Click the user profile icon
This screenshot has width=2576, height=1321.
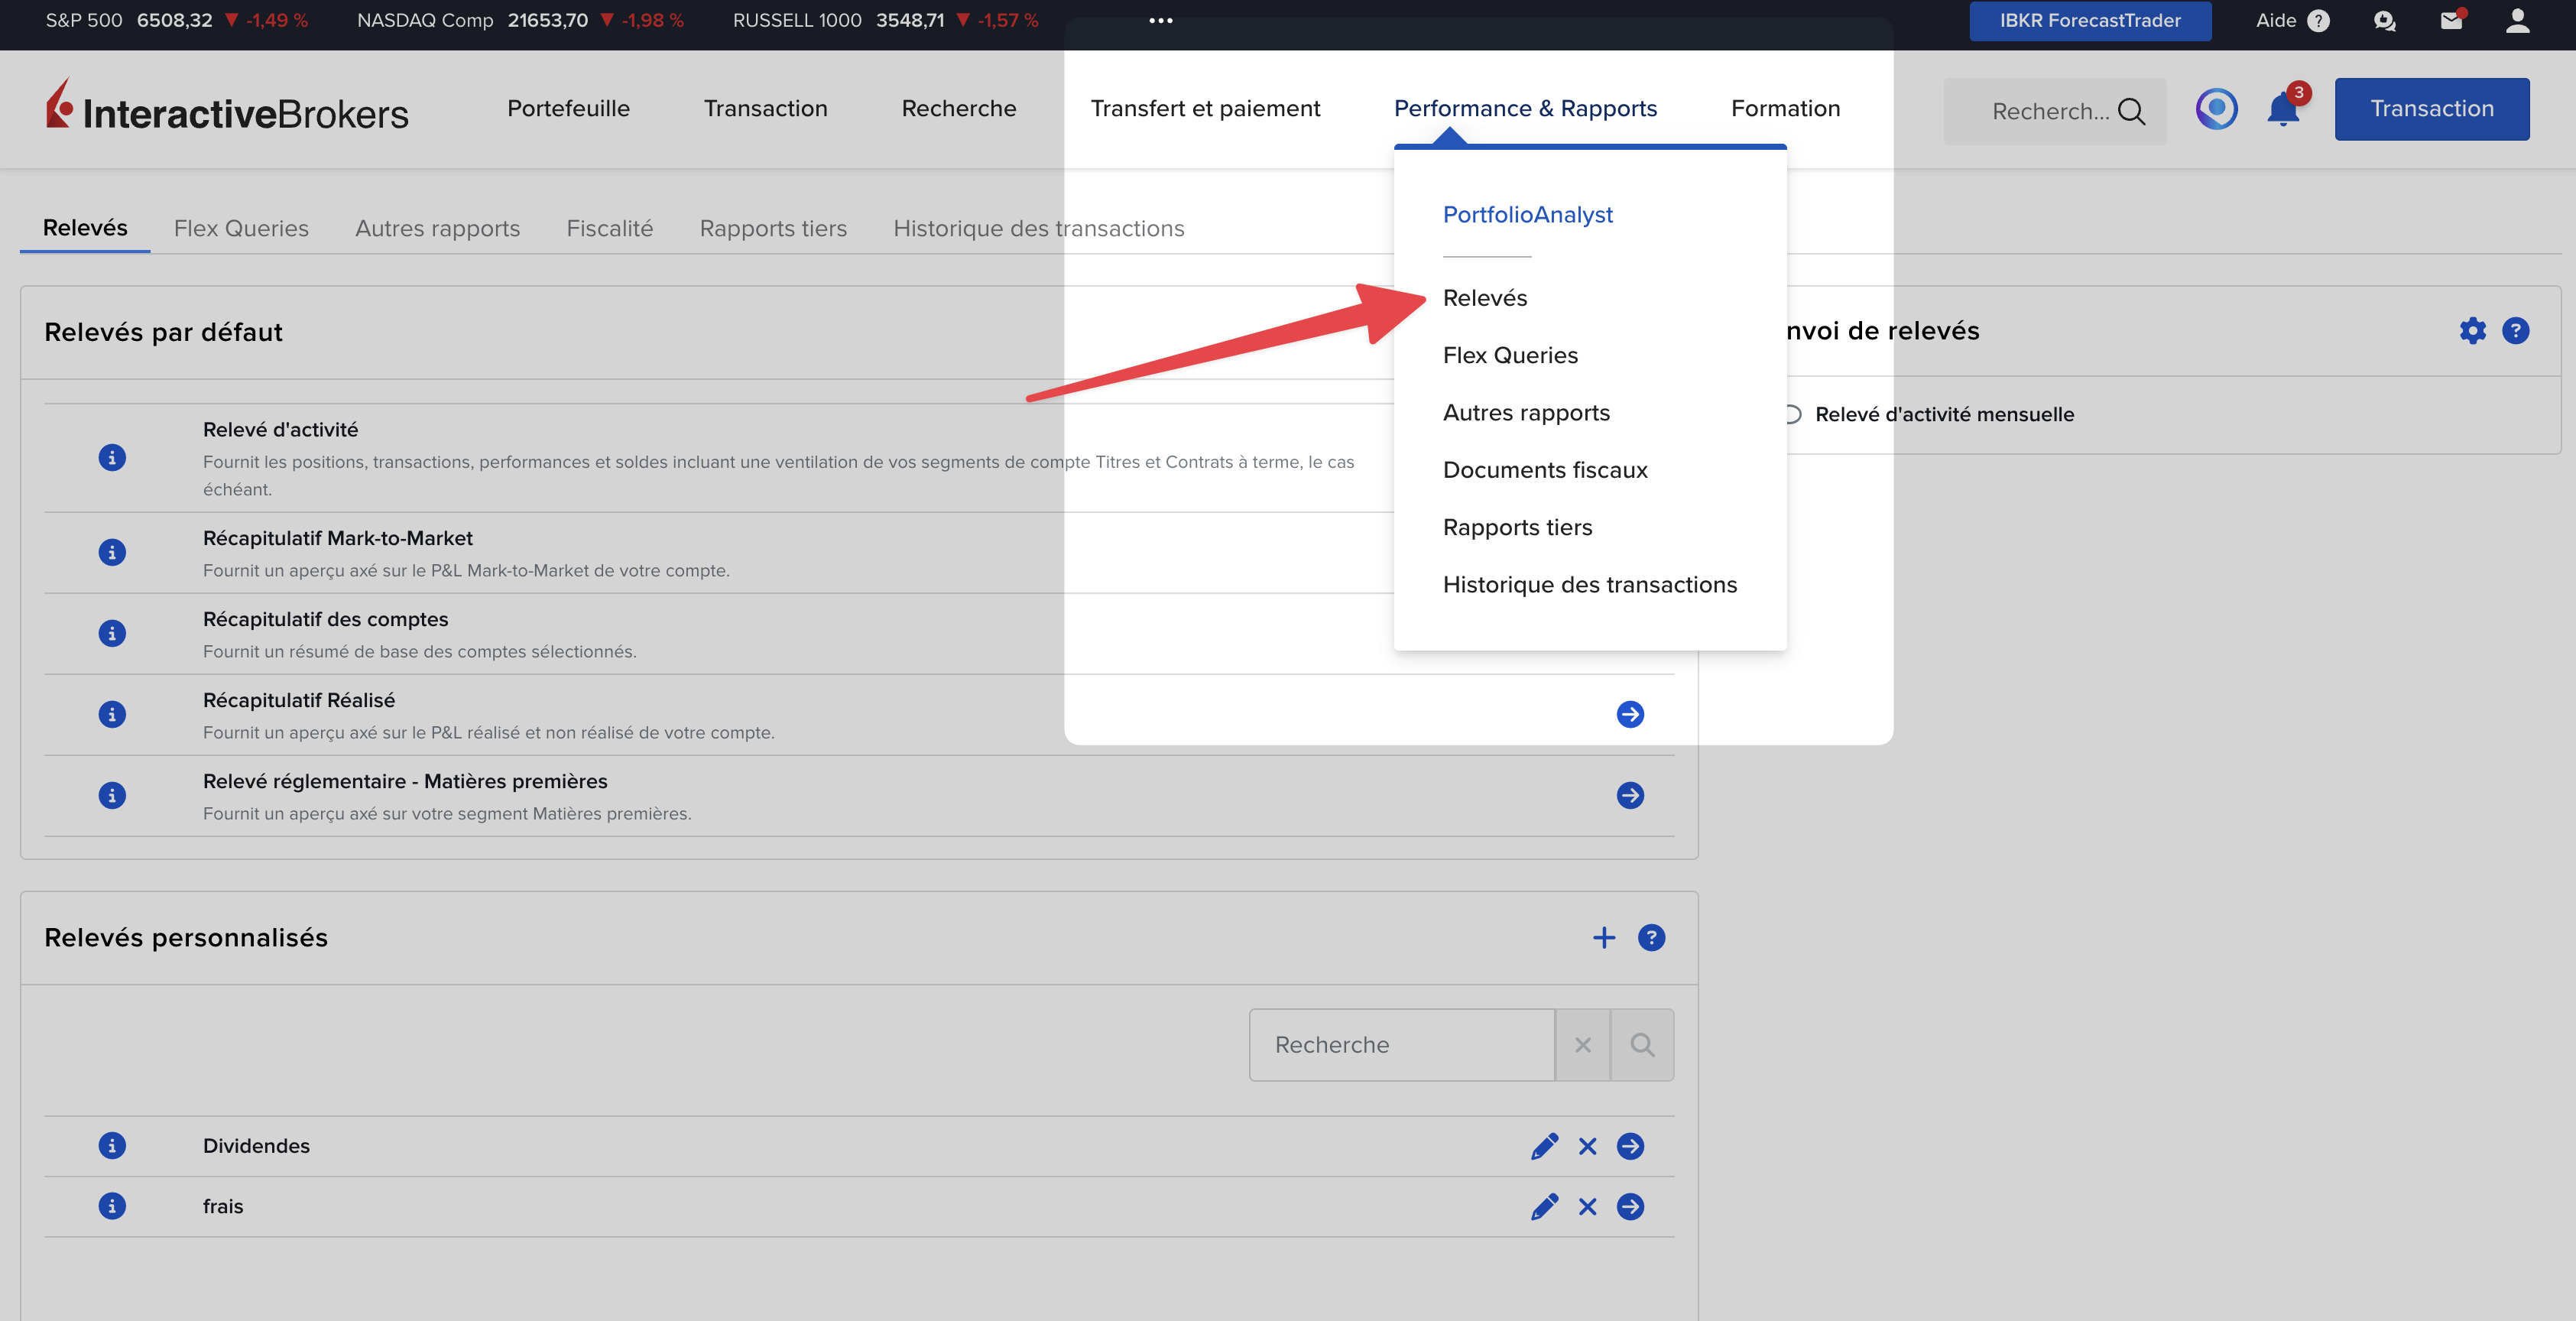tap(2517, 21)
